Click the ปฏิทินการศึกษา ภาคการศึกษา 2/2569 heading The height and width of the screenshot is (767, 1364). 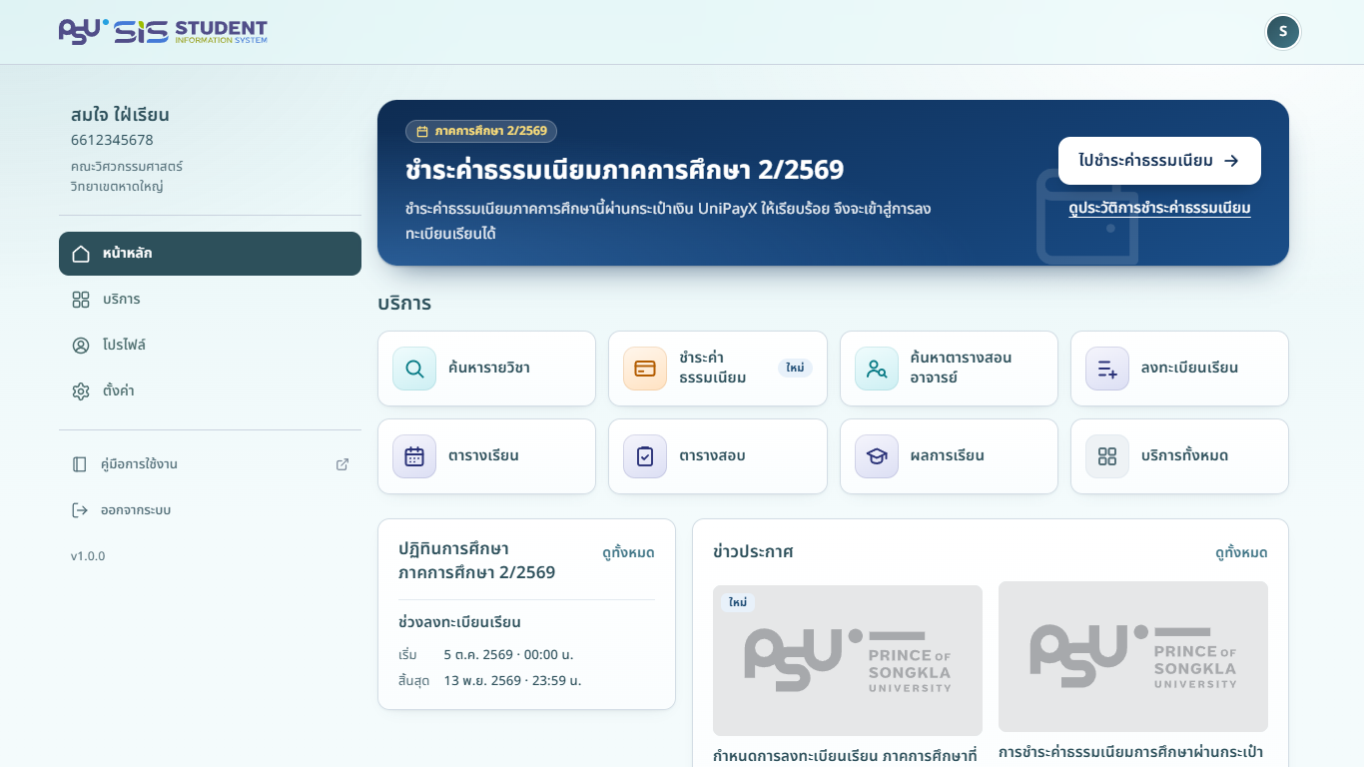tap(477, 561)
